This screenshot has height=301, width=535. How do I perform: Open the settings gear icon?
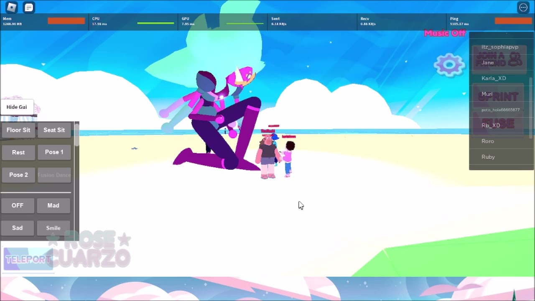pos(449,65)
